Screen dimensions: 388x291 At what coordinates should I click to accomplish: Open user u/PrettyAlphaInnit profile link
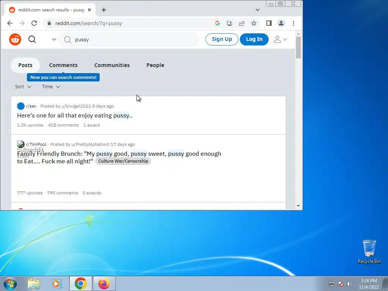click(x=90, y=144)
